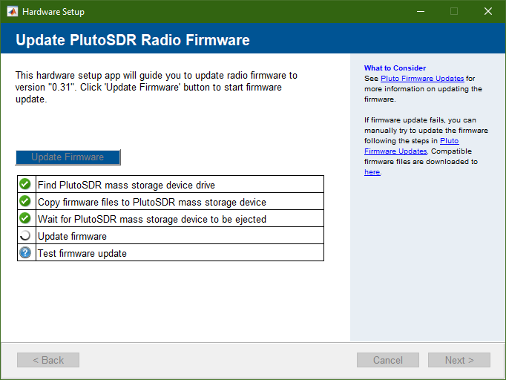Click green checkmark for Wait for ejection step
The width and height of the screenshot is (506, 380).
coord(25,218)
